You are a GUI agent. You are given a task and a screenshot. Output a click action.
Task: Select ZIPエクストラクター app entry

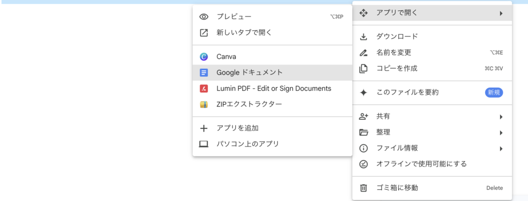[x=272, y=104]
